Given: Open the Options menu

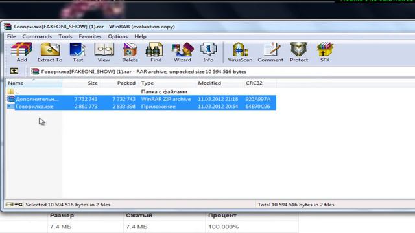Looking at the screenshot, I should [118, 36].
